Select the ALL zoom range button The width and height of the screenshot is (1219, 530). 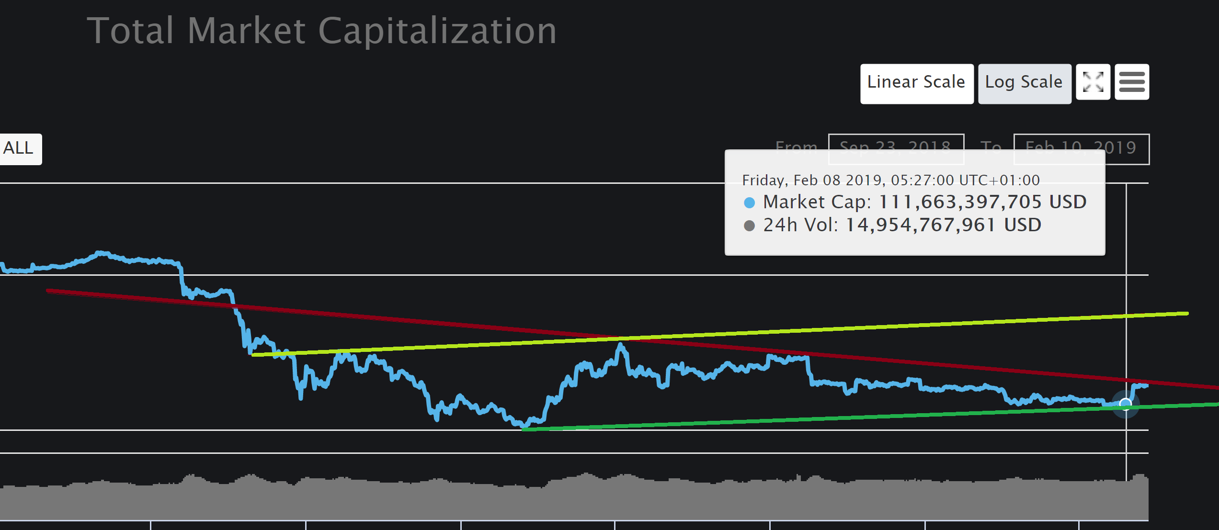pyautogui.click(x=19, y=148)
